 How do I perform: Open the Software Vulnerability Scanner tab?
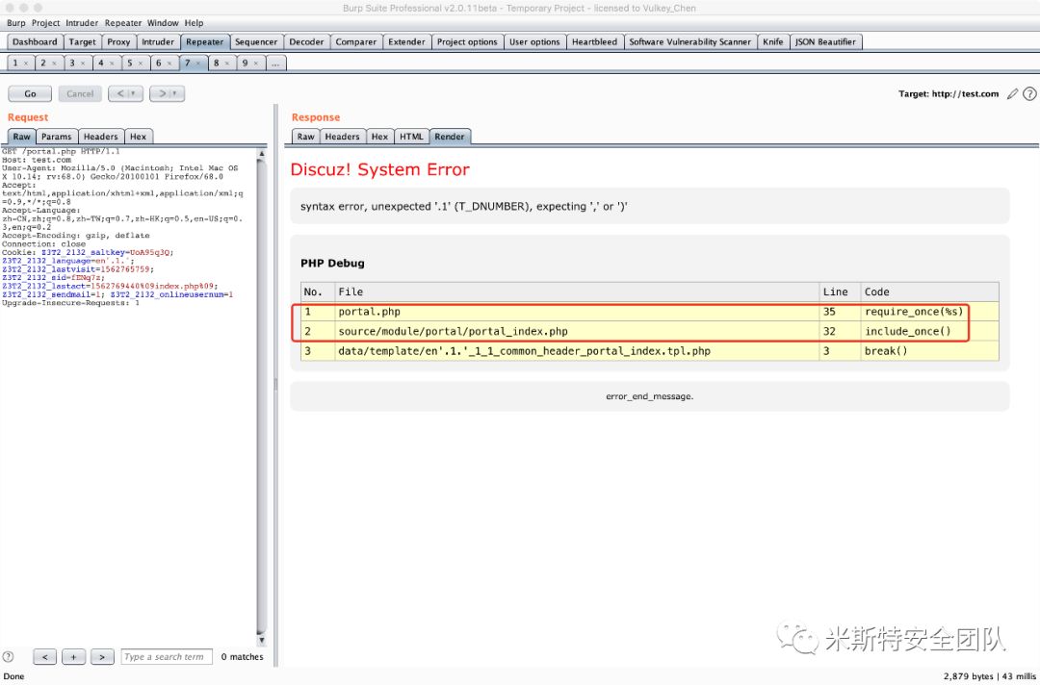[689, 41]
